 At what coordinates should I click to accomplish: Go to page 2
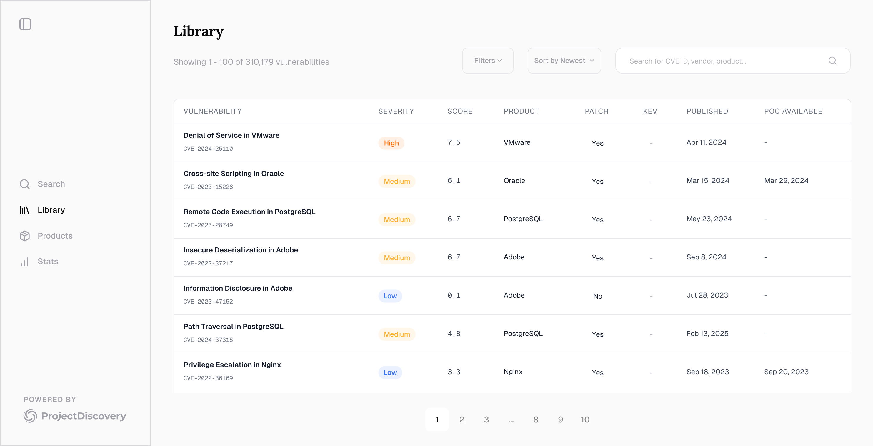461,420
